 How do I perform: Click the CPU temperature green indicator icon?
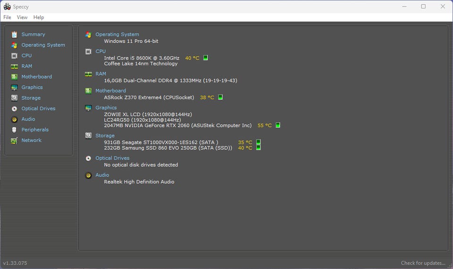(205, 58)
